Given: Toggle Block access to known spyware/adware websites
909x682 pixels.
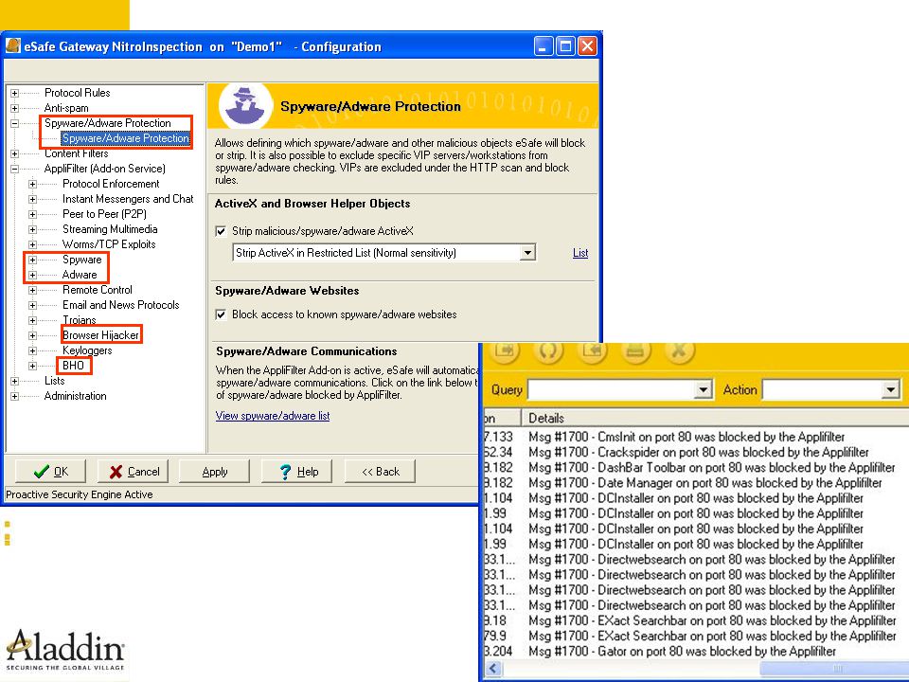Looking at the screenshot, I should coord(221,314).
